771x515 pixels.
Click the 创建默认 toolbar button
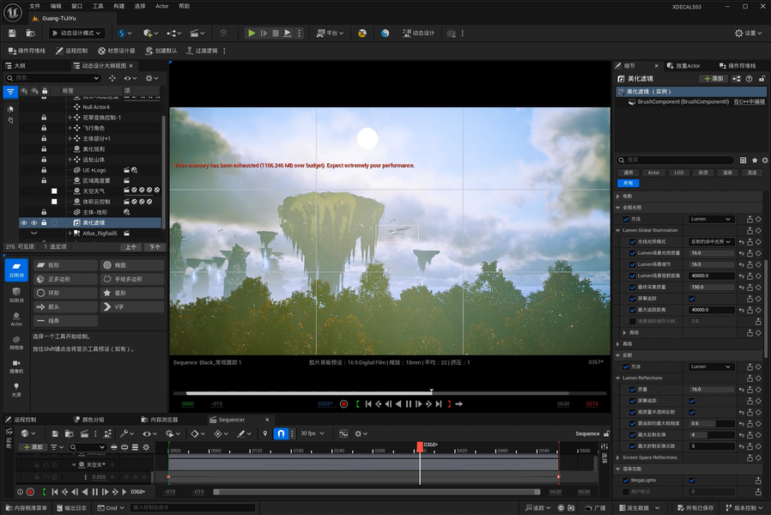[161, 51]
